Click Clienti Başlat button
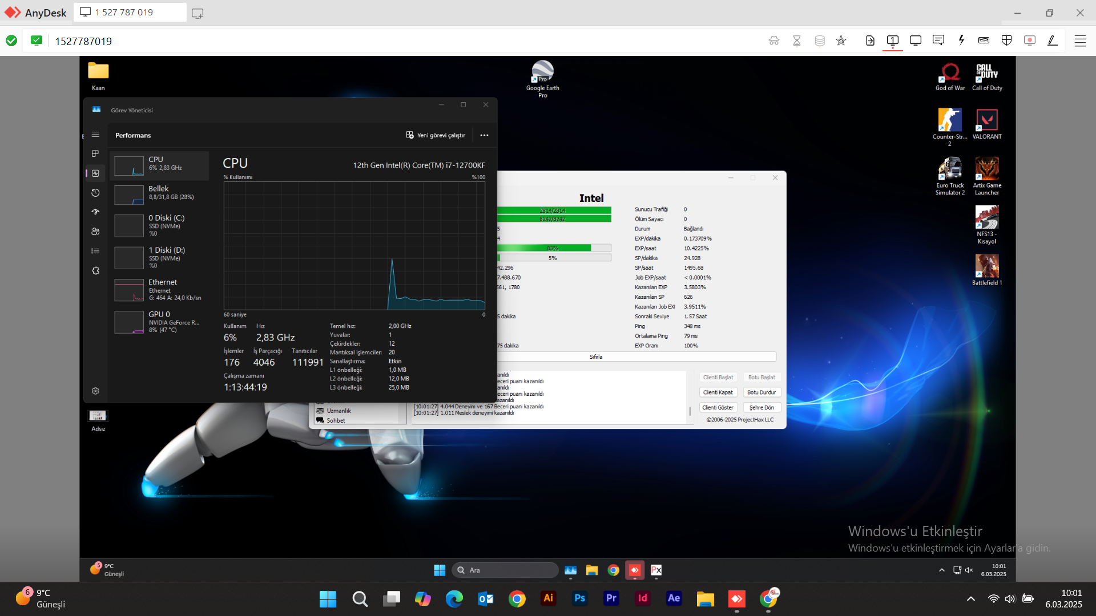The width and height of the screenshot is (1096, 616). (x=718, y=378)
